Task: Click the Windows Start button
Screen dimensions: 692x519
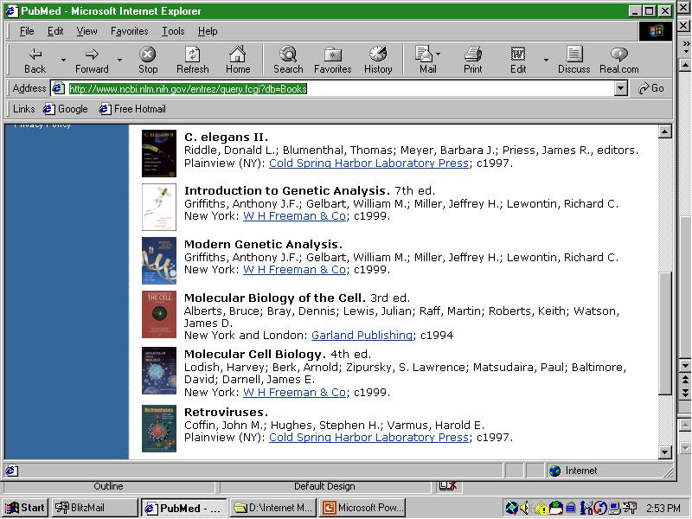Action: coord(25,508)
